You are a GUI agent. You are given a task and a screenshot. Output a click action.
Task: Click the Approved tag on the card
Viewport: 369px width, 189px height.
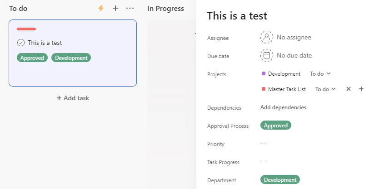32,58
